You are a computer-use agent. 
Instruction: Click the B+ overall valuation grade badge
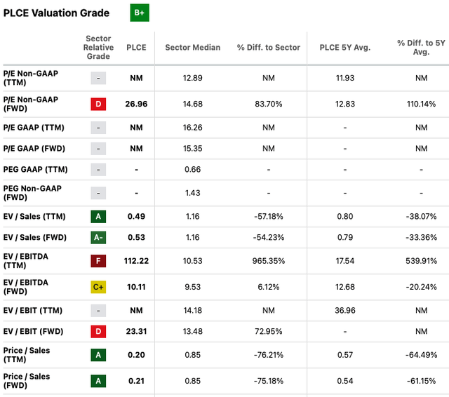140,13
